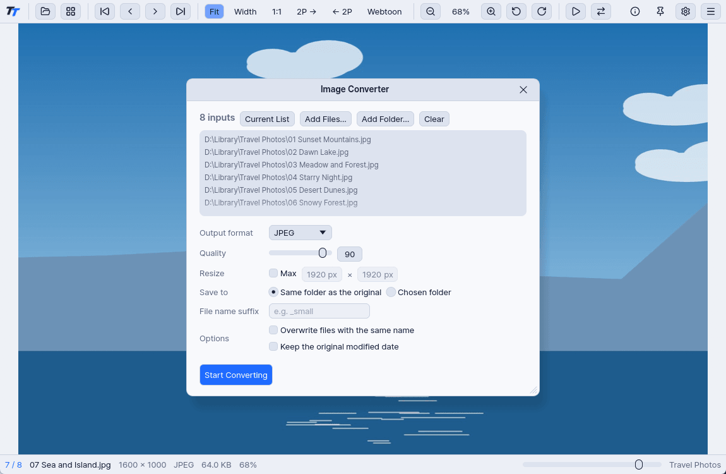Rotate image clockwise icon
726x474 pixels.
tap(542, 11)
